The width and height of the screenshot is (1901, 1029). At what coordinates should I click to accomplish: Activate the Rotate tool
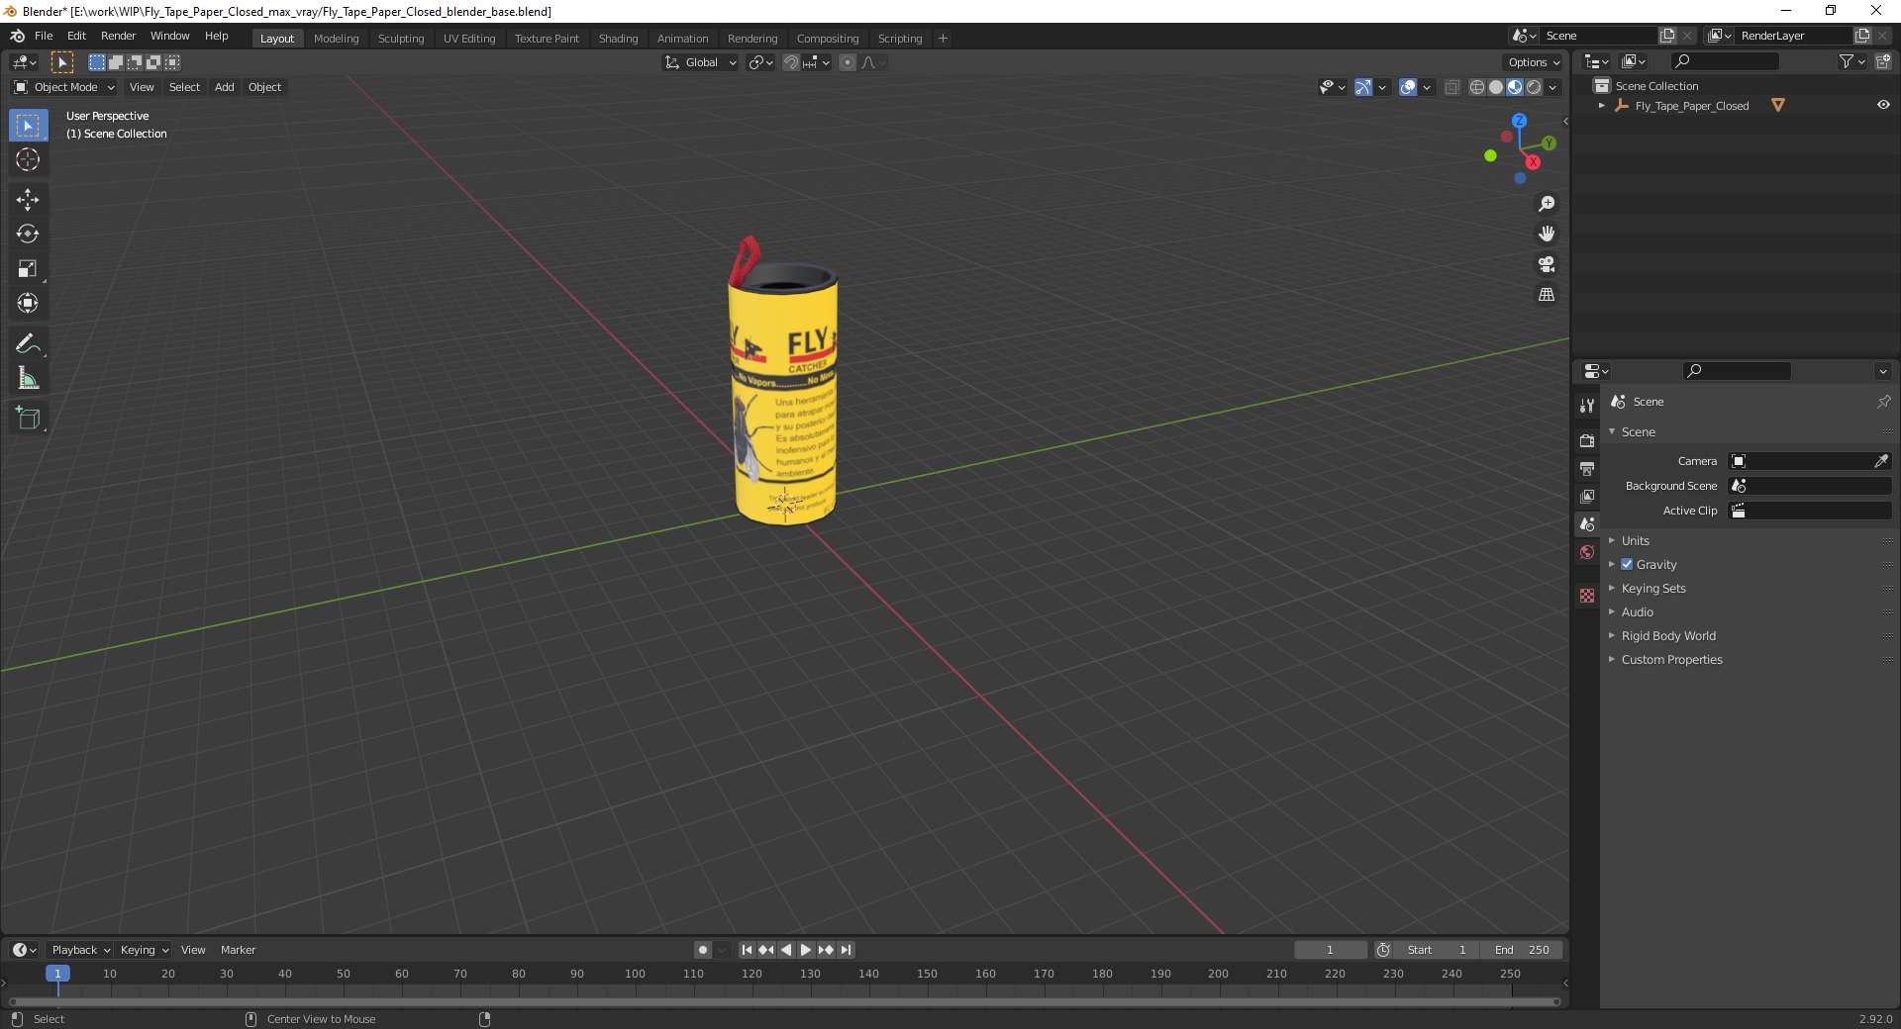click(28, 234)
